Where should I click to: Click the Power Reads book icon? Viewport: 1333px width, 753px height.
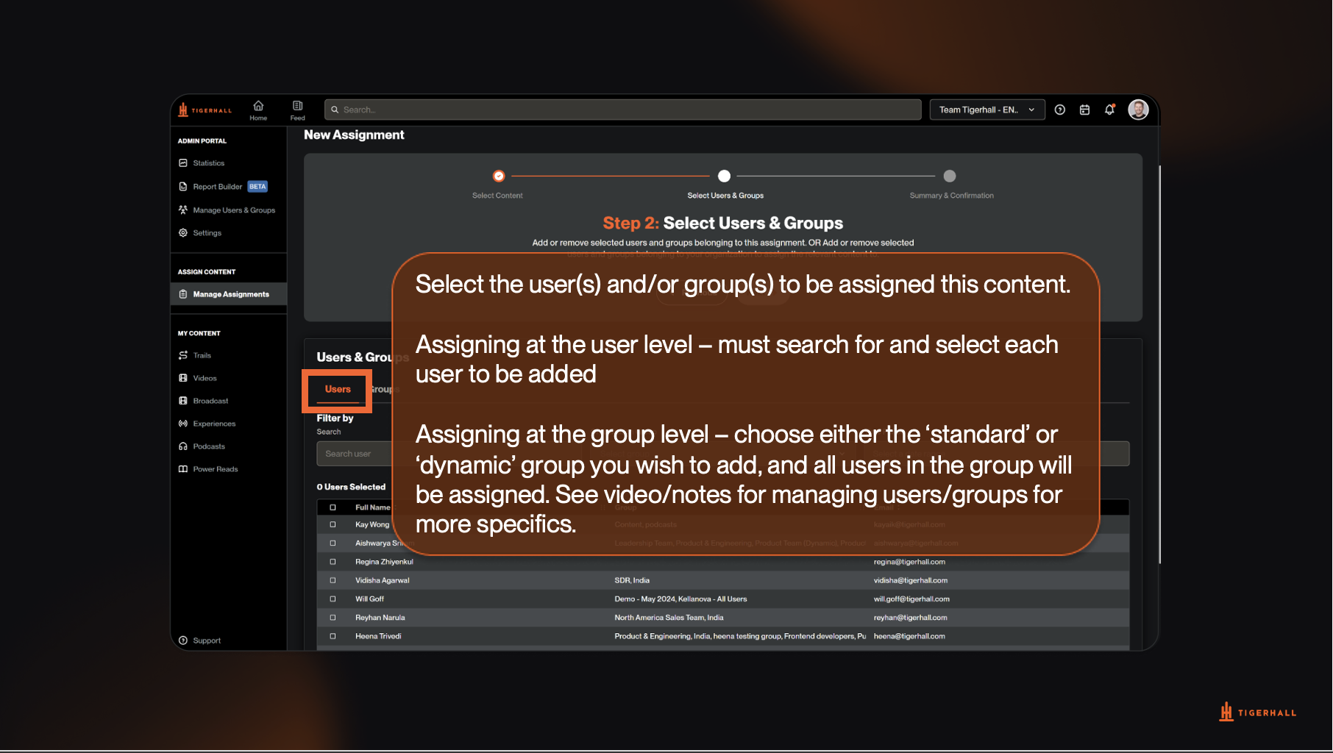point(183,470)
